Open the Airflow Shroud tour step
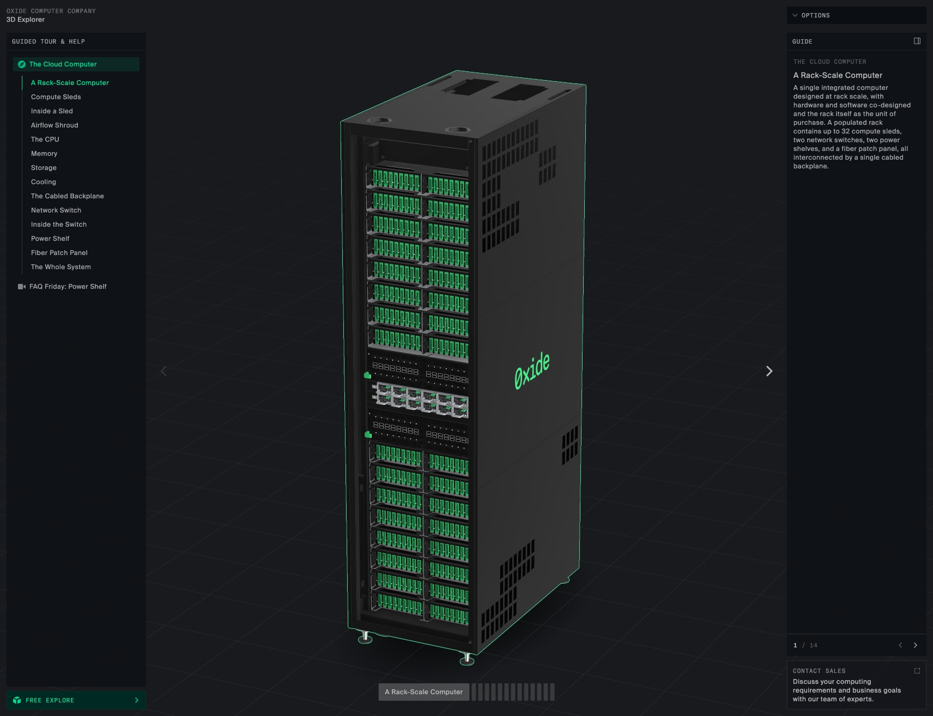 click(54, 125)
